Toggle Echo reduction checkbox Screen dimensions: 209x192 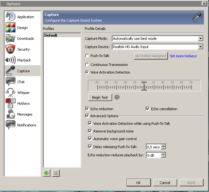click(x=87, y=109)
